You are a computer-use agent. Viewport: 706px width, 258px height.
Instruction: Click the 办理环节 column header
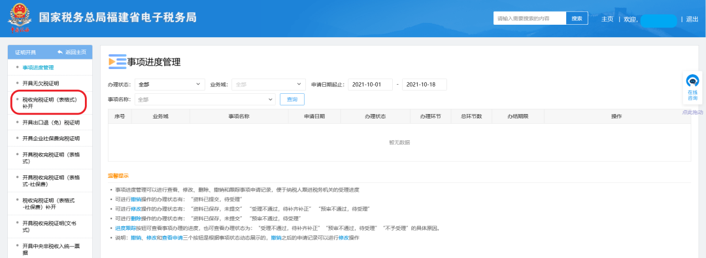click(430, 116)
